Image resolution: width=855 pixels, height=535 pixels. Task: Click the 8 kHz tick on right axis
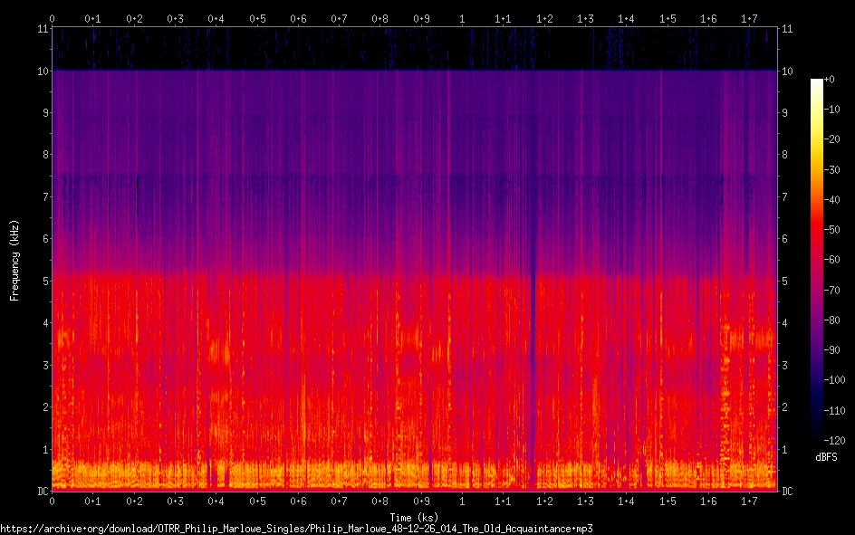(786, 155)
